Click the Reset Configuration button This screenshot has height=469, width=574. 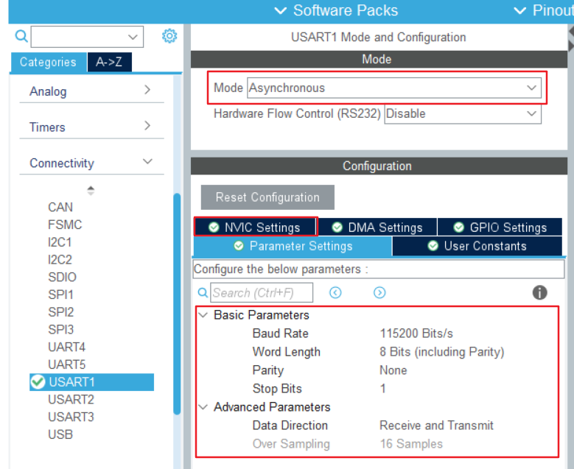[x=267, y=197]
